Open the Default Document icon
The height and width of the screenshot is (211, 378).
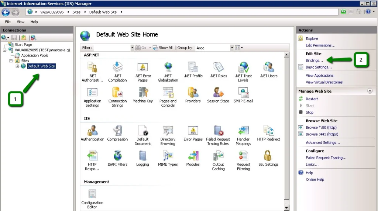click(142, 131)
